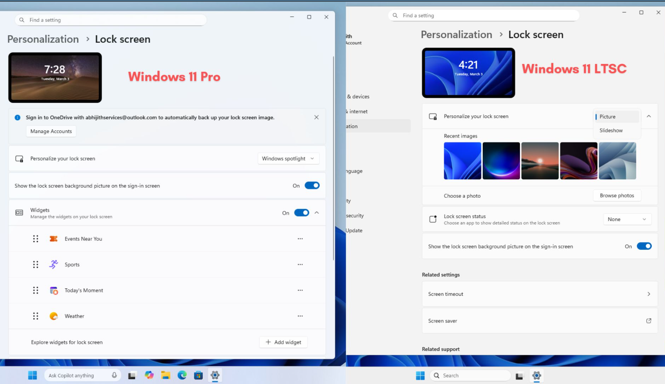Click Today's Moment widget row label
Viewport: 665px width, 384px height.
[x=84, y=290]
